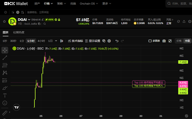Open the emoji icons tool
Screen dimensions: 192x119
(x=5, y=103)
